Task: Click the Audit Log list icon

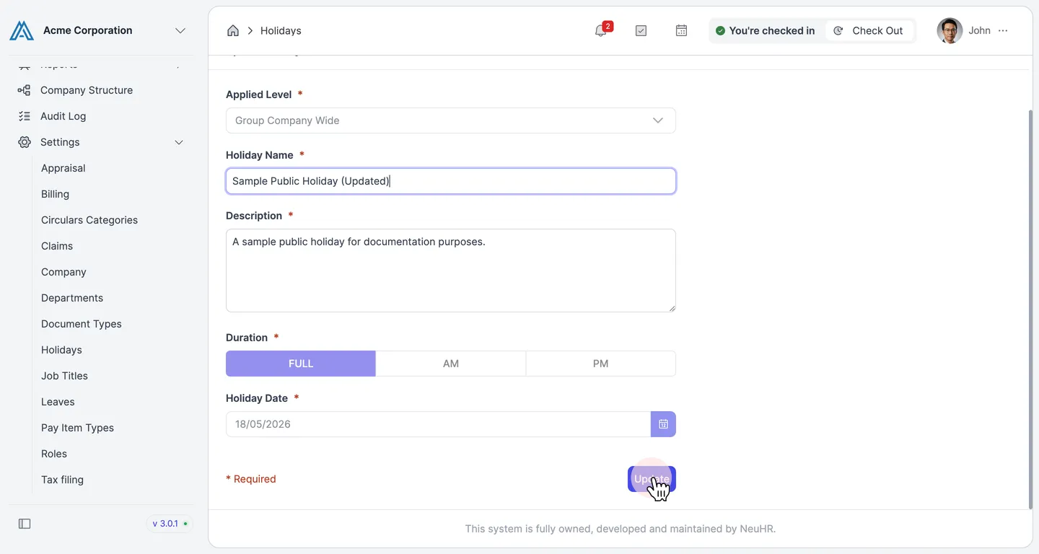Action: coord(24,116)
